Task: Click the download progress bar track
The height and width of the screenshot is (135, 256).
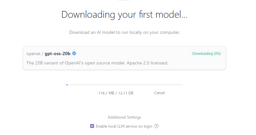Action: point(124,85)
